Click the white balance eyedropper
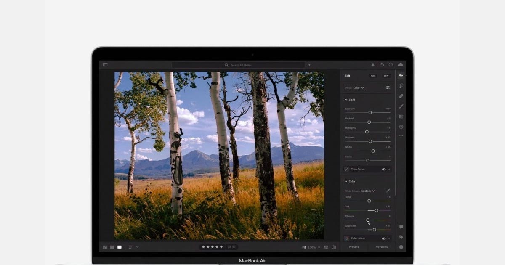Image resolution: width=505 pixels, height=265 pixels. click(388, 191)
